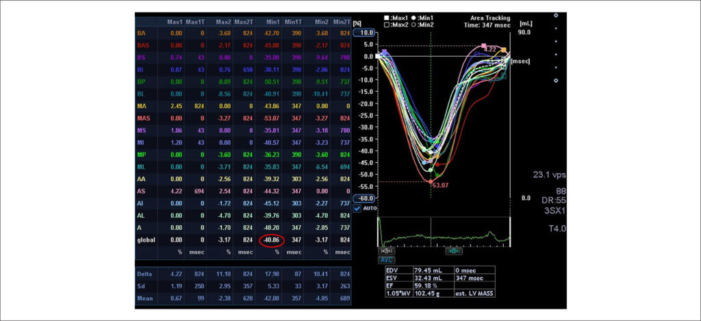
Task: Select the MI segment row label
Action: 141,142
